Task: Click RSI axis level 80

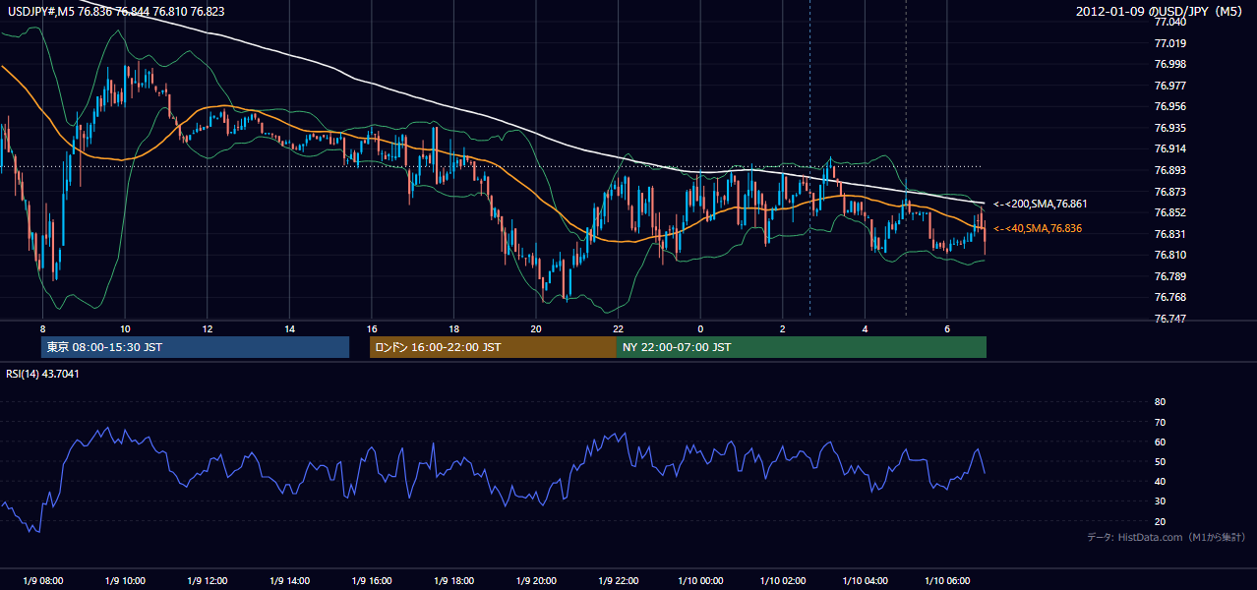Action: (x=1160, y=402)
